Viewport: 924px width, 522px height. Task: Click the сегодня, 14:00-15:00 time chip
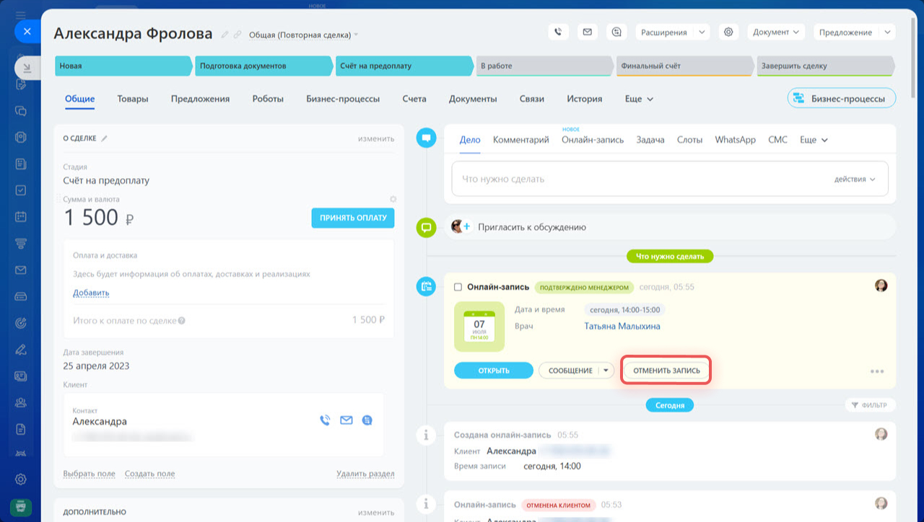pos(624,309)
